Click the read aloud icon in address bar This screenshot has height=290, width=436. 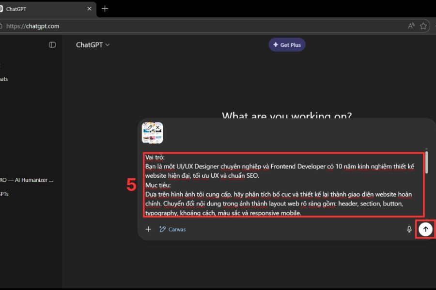[x=411, y=26]
